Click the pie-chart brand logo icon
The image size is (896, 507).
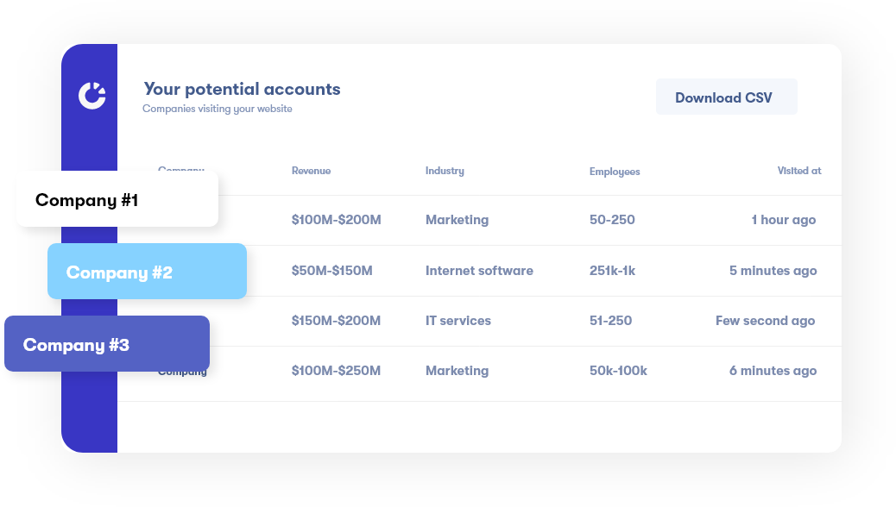click(x=90, y=96)
